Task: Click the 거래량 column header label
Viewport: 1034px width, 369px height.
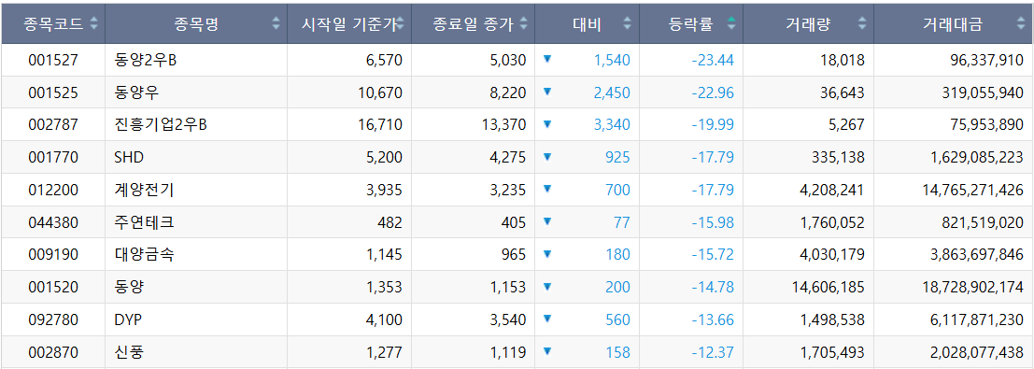Action: pos(809,24)
